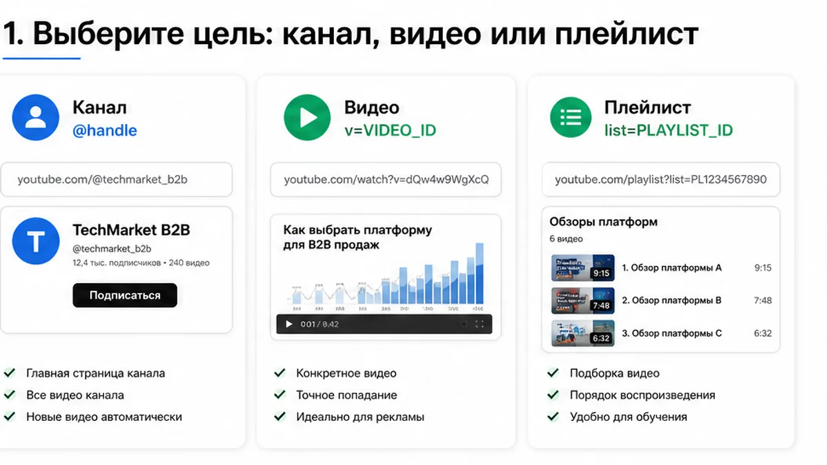
Task: Select playlist item 3. Обзор платформы C
Action: 672,333
